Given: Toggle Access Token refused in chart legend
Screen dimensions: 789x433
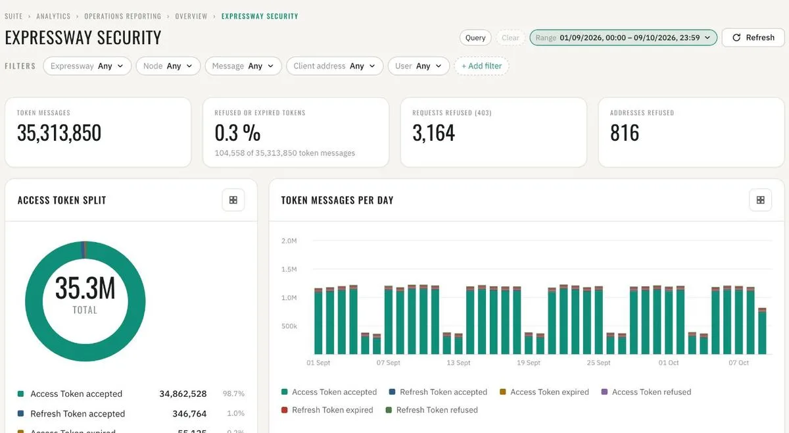Looking at the screenshot, I should [646, 392].
